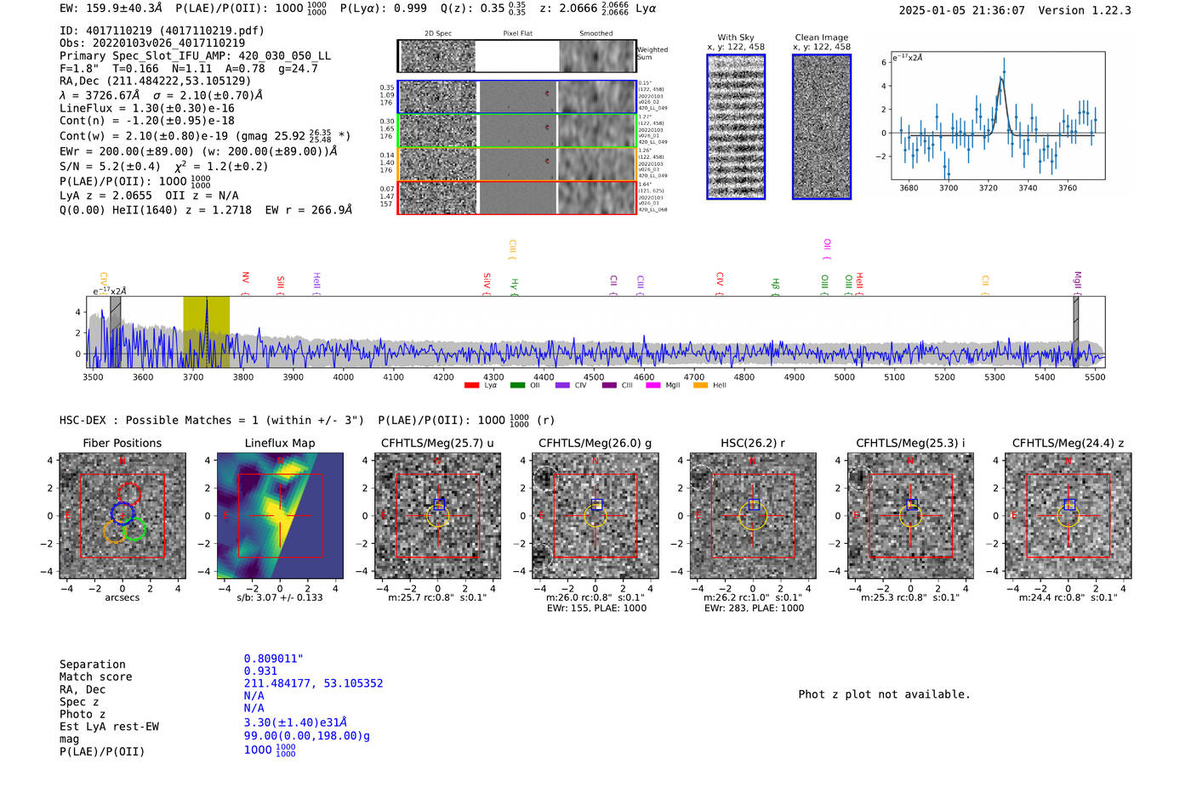Click the green fiber circle in Fiber Positions

134,530
